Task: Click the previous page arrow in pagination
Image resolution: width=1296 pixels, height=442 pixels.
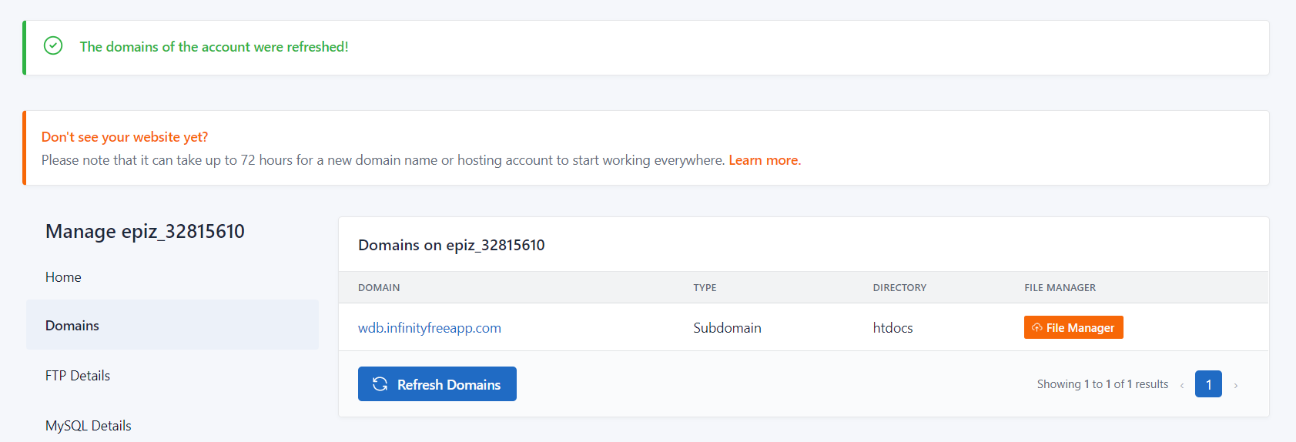Action: pyautogui.click(x=1182, y=385)
